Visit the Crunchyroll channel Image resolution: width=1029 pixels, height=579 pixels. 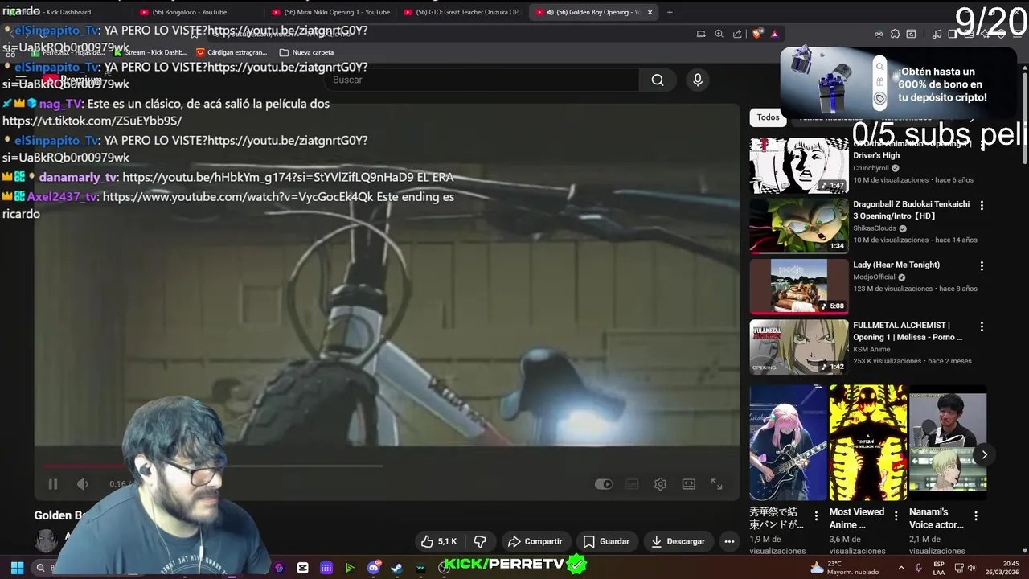(871, 168)
